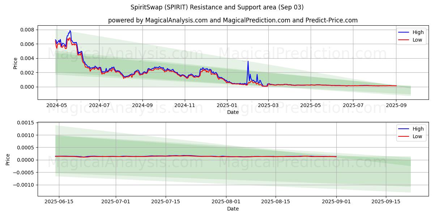Click 'Low' in the lower chart legend
This screenshot has width=434, height=217.
tap(417, 136)
